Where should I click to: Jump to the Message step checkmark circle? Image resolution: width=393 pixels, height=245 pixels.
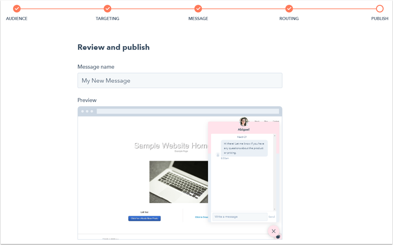coord(198,9)
